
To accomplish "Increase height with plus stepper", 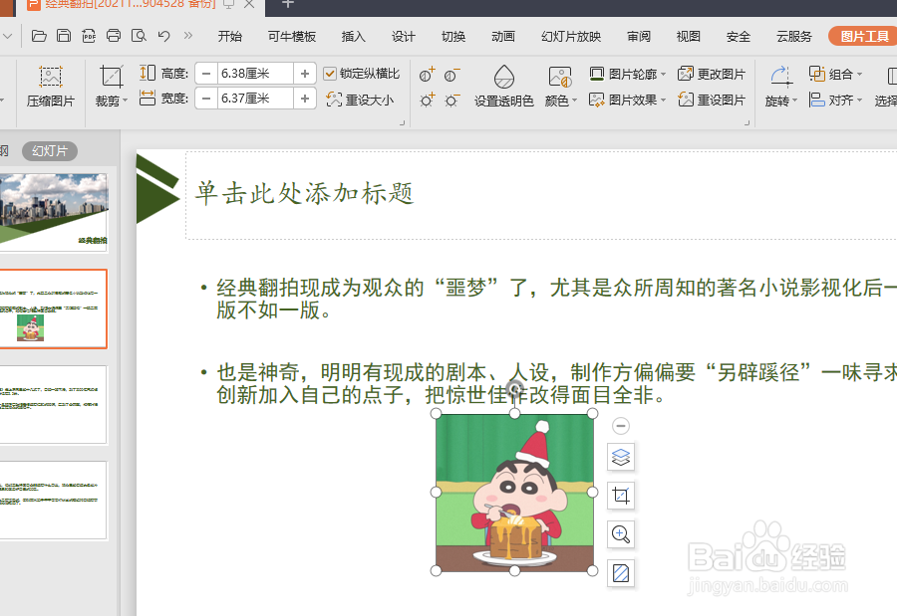I will click(305, 73).
